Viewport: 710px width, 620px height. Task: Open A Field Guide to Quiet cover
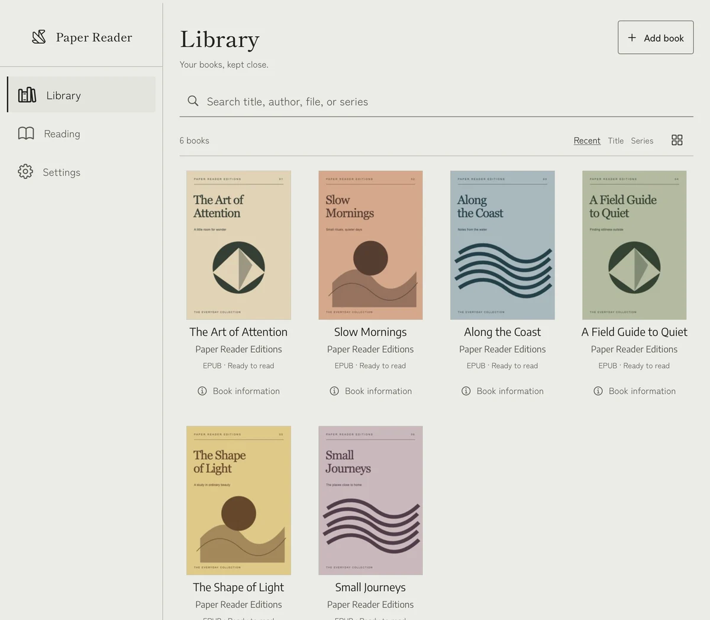634,245
